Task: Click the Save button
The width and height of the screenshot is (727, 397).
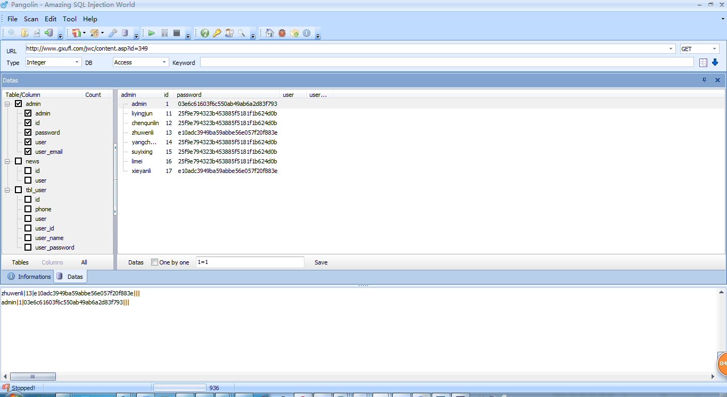Action: pos(321,262)
